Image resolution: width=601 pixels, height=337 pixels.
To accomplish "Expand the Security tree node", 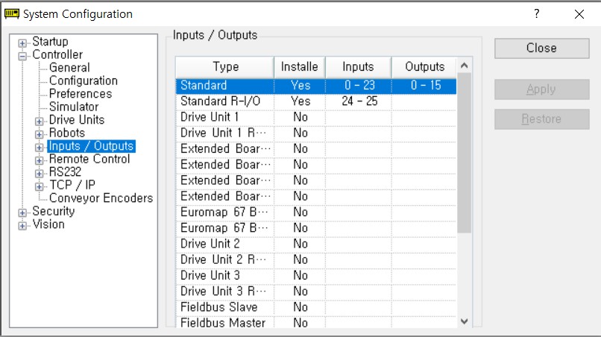I will (22, 212).
